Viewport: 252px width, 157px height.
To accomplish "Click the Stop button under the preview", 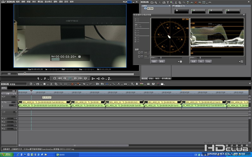I will pyautogui.click(x=54, y=78).
